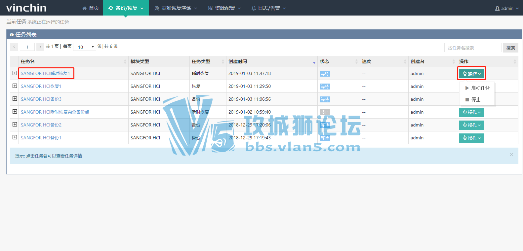
Task: Sort the table by 创建时间 column
Action: pos(272,61)
